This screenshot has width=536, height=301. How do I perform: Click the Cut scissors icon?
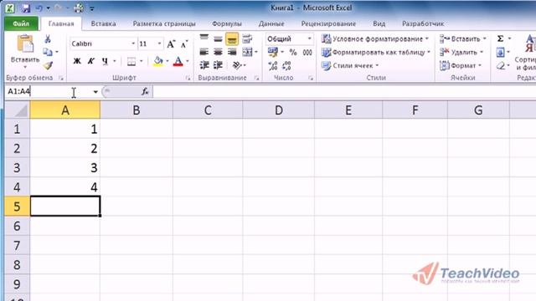pos(48,39)
